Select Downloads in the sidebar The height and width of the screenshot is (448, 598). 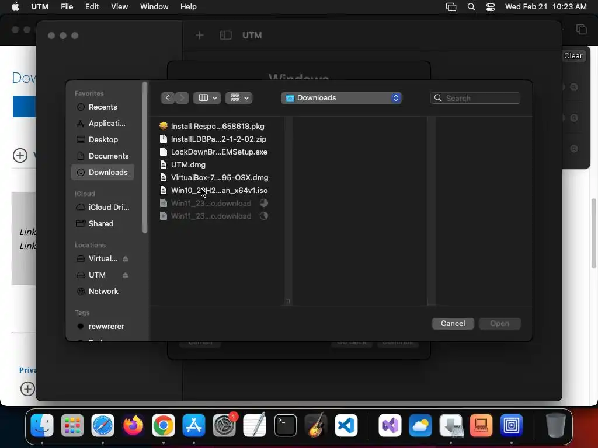[x=103, y=172]
